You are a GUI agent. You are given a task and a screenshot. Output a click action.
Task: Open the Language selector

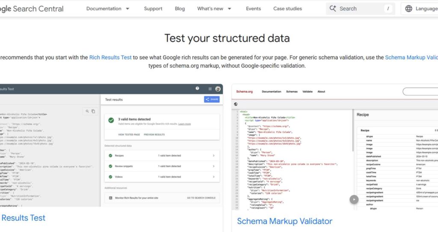pyautogui.click(x=420, y=9)
